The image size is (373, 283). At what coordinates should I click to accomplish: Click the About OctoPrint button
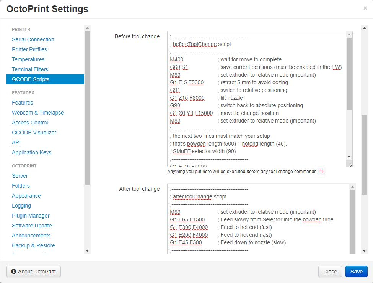(33, 272)
